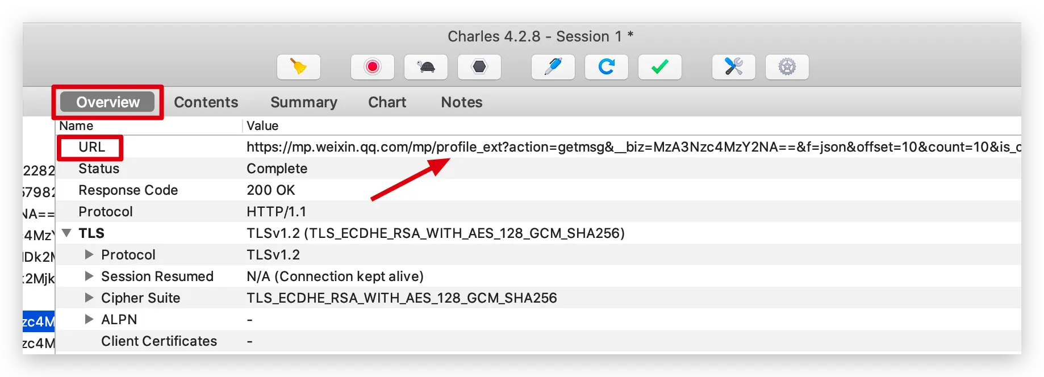1044x377 pixels.
Task: Switch to the Contents tab
Action: tap(206, 102)
